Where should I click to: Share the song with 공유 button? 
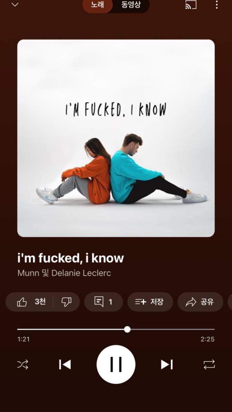[200, 302]
